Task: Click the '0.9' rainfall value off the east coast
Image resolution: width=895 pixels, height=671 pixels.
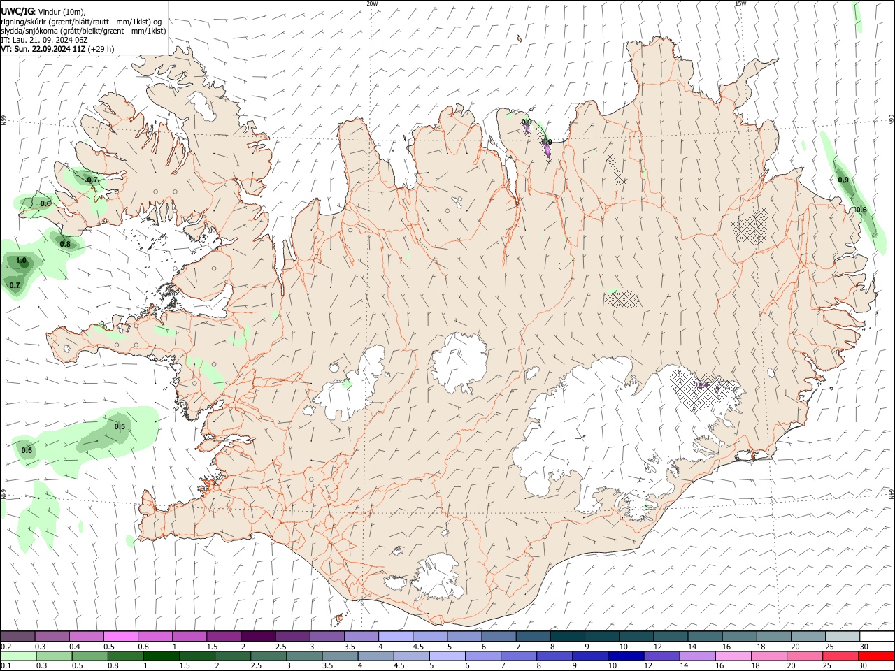Action: click(843, 180)
